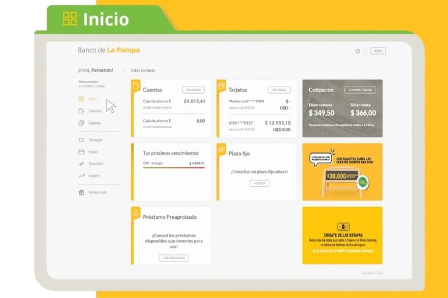Image resolution: width=448 pixels, height=298 pixels.
Task: Click the ¡Hola, Fernando! greeting
Action: tap(96, 70)
